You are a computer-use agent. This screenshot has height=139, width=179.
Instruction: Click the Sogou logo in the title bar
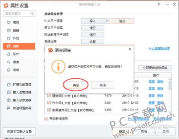click(6, 6)
